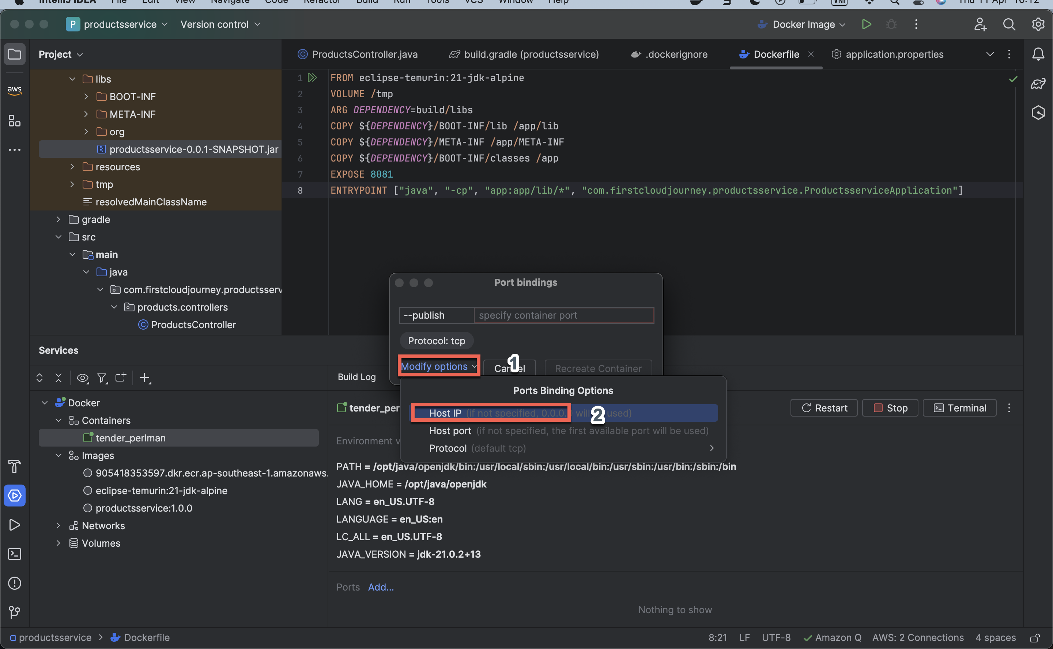Close the Dockerfile editor tab
1053x649 pixels.
(x=811, y=54)
